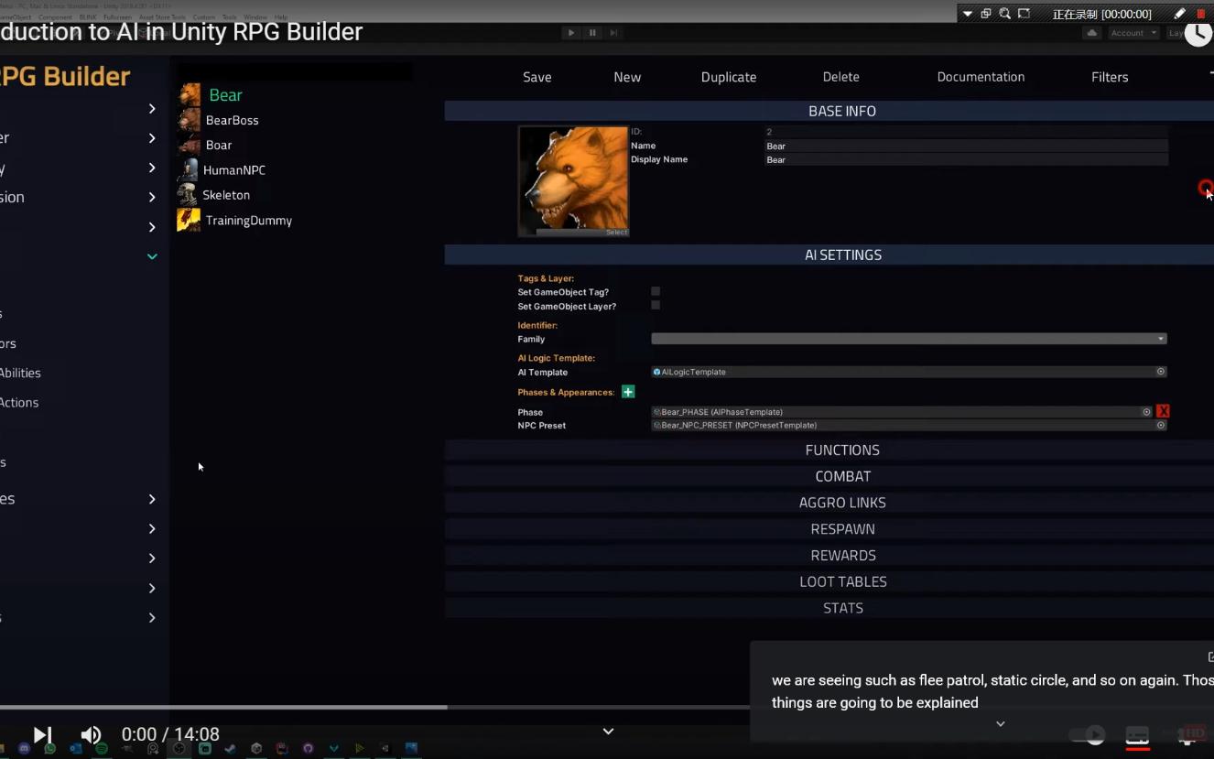This screenshot has width=1214, height=759.
Task: Remove the Bear_PHASE entry via red X
Action: (x=1163, y=411)
